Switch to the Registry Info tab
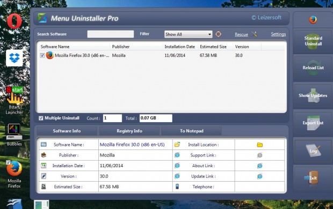 [x=129, y=131]
